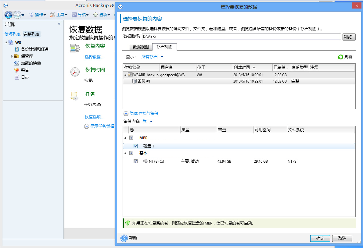Click the Forward navigation arrow

coord(17,15)
